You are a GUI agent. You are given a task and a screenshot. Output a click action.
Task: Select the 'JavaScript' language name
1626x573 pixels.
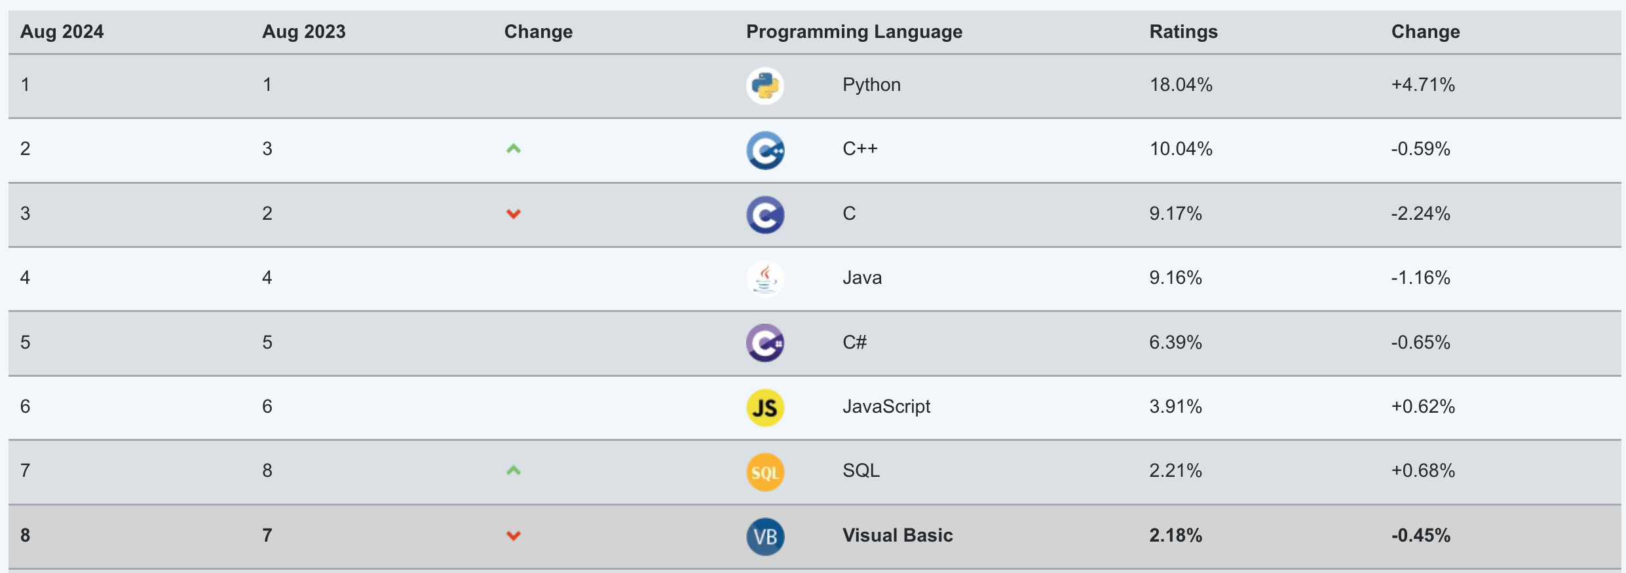(x=886, y=407)
